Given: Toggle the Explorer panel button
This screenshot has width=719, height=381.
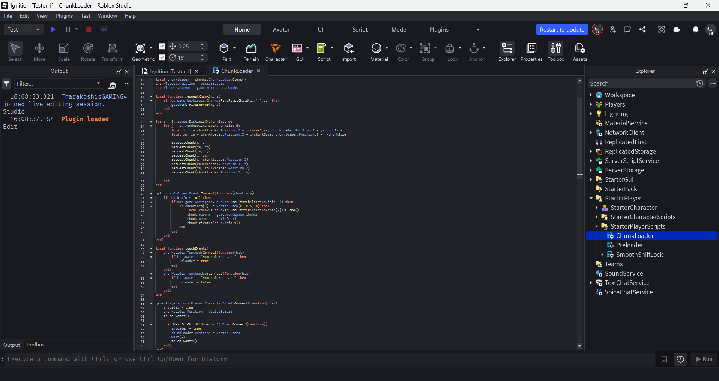Looking at the screenshot, I should click(507, 51).
